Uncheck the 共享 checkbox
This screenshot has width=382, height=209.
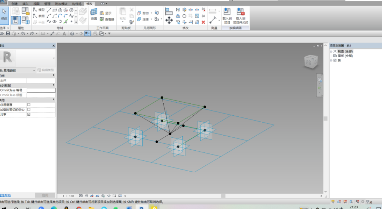point(29,114)
